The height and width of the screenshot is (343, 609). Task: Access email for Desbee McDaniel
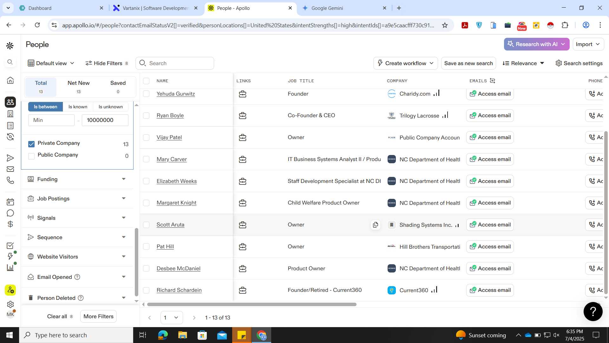490,268
